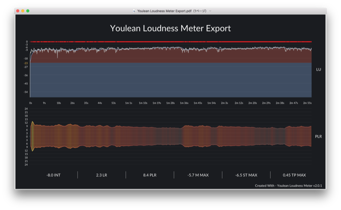Viewport: 341px width, 210px height.
Task: Click the '0s' time axis label
Action: click(31, 103)
